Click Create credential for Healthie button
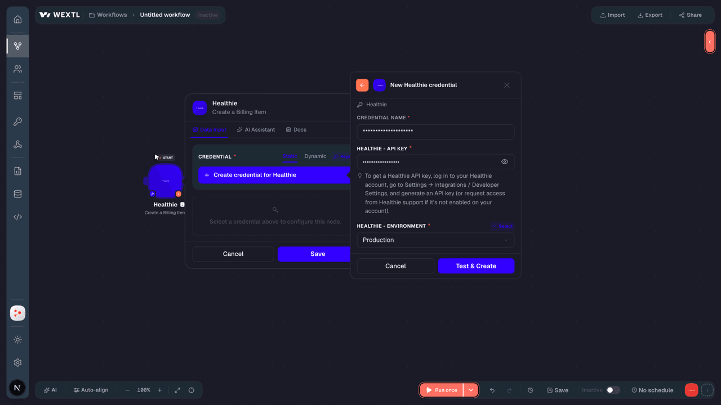 (x=275, y=175)
